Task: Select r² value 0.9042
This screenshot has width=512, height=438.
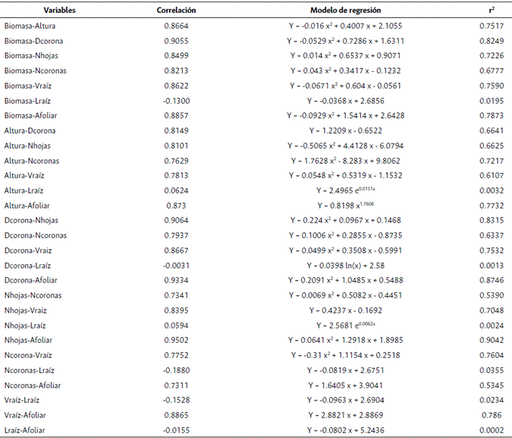Action: (492, 340)
